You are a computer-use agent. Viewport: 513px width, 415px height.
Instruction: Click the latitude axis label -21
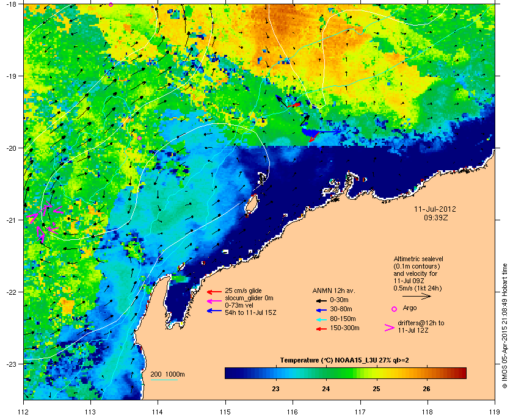point(10,220)
